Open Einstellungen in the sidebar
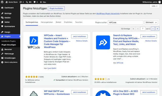The height and width of the screenshot is (96, 162). pos(10,58)
